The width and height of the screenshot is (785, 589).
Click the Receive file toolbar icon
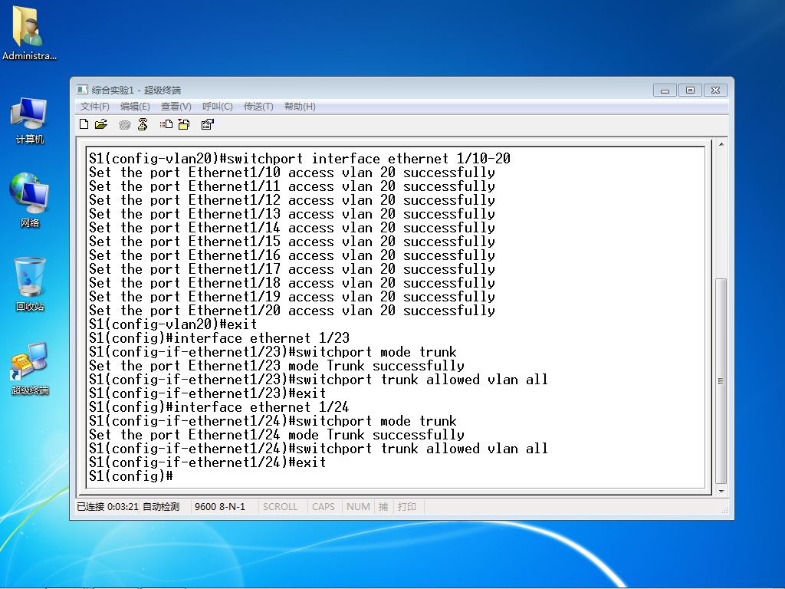184,124
